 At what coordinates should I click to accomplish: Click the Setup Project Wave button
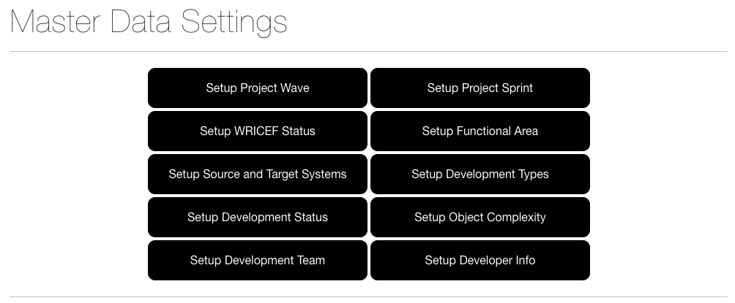click(258, 88)
